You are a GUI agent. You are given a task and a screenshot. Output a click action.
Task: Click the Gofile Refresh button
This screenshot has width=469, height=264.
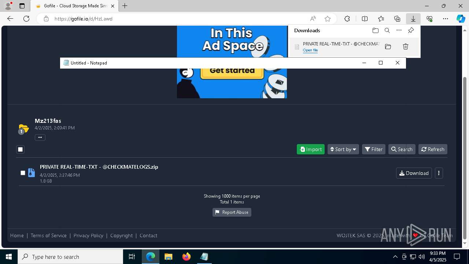pos(433,149)
